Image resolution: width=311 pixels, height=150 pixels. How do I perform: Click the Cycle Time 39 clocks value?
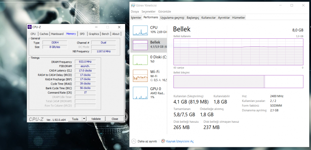click(x=85, y=84)
